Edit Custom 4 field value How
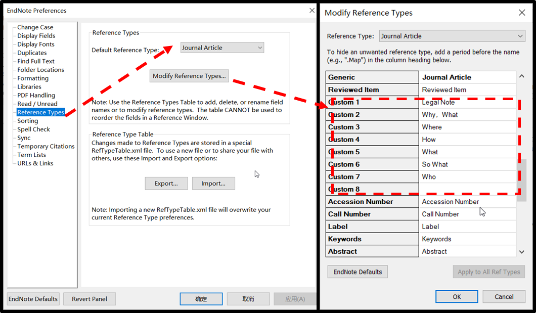The width and height of the screenshot is (536, 313). 467,140
